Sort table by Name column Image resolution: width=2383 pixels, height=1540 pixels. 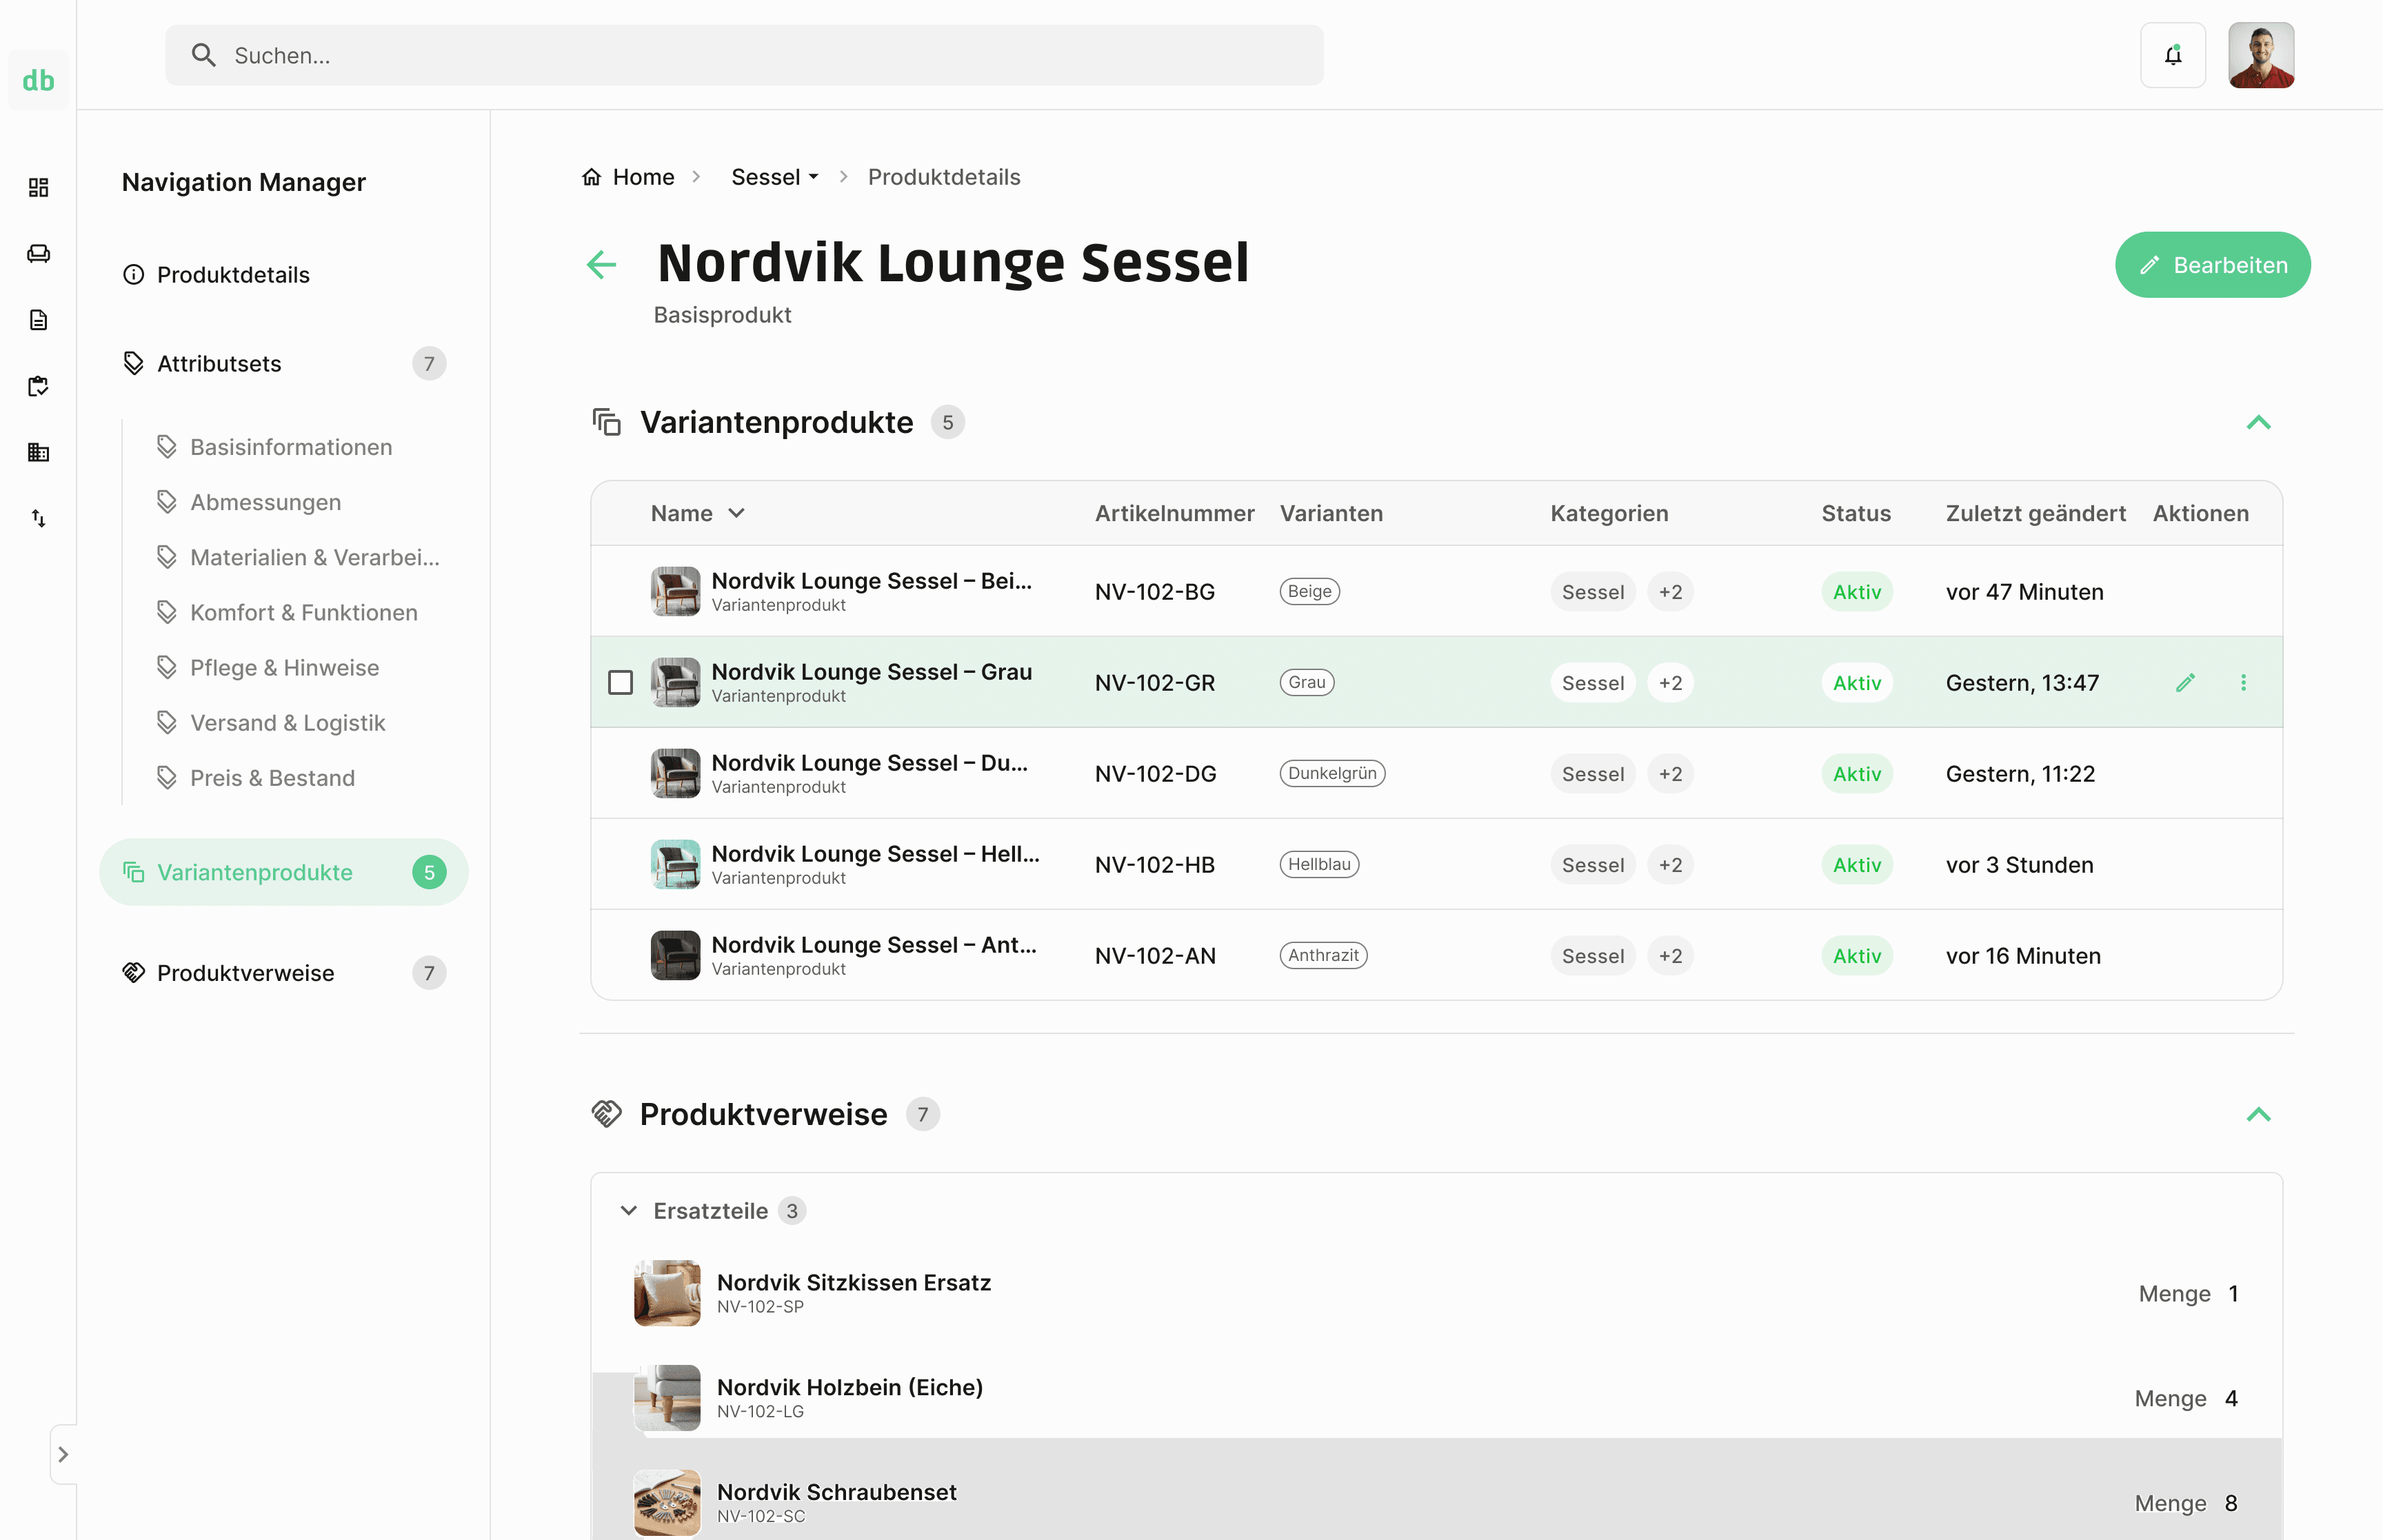[697, 513]
